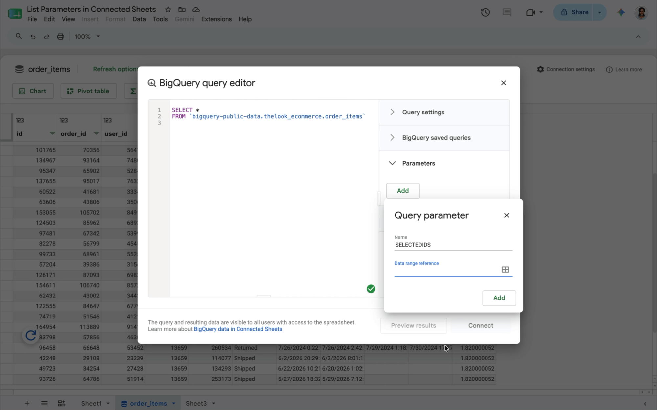This screenshot has width=657, height=410.
Task: Click the Share button
Action: pyautogui.click(x=575, y=12)
